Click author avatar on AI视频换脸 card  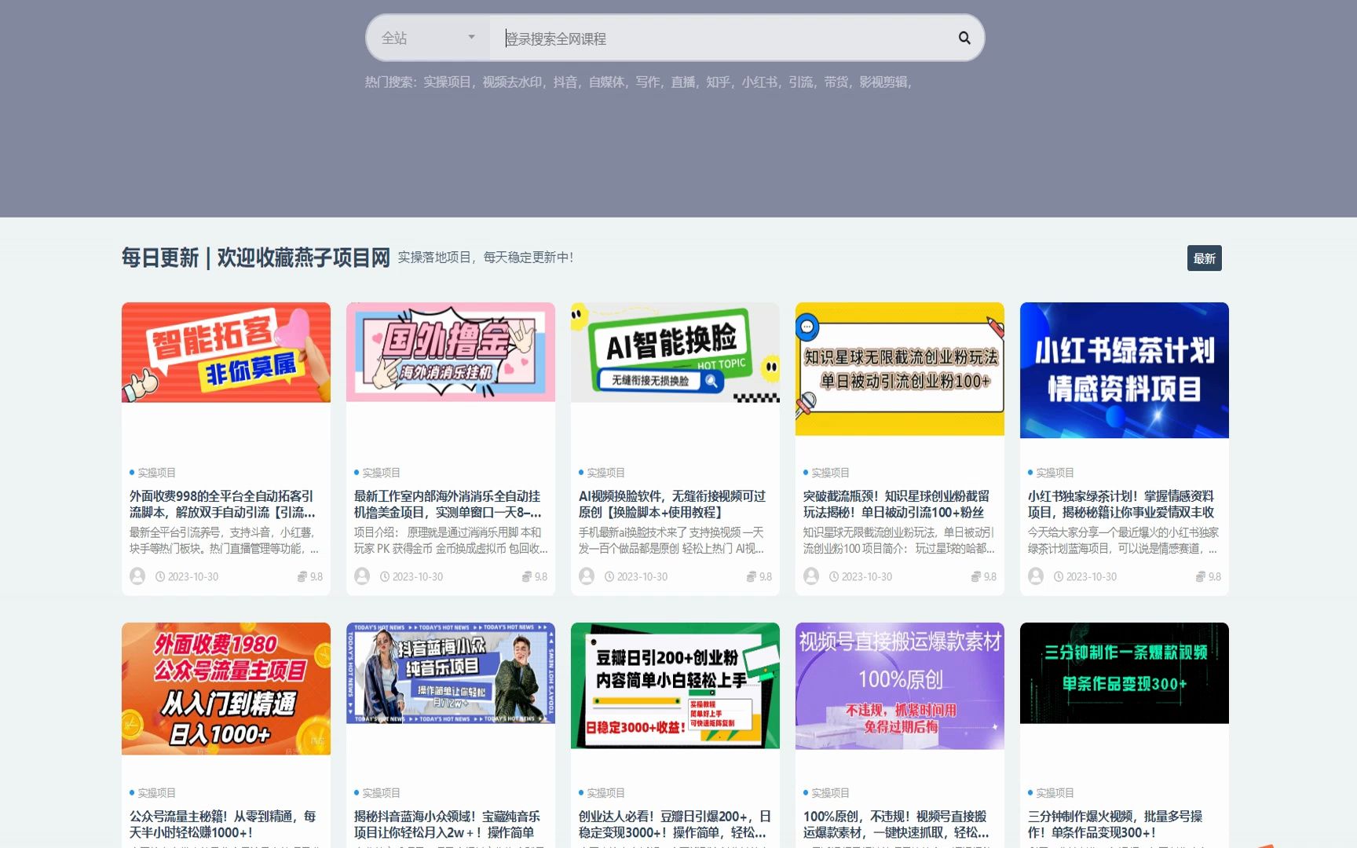coord(587,576)
